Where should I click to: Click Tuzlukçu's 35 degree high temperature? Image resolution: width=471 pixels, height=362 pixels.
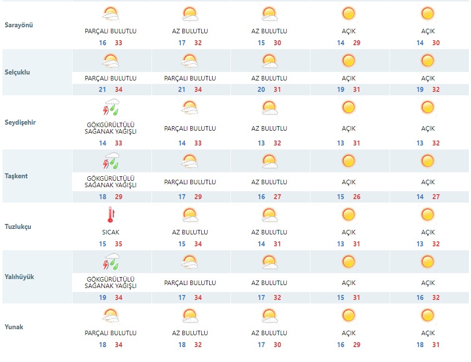click(x=119, y=244)
